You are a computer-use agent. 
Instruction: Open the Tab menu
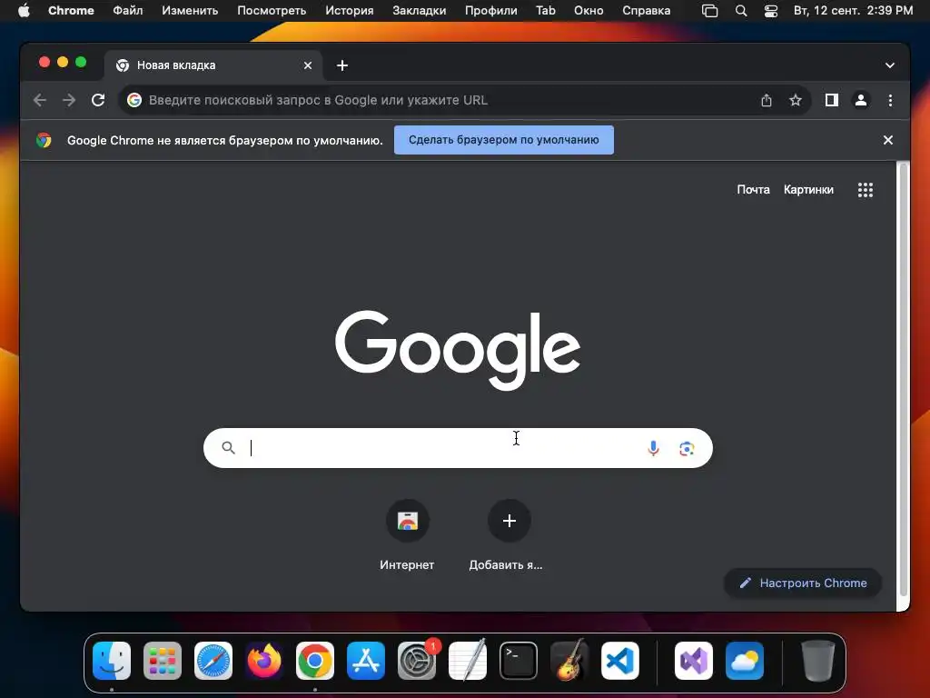click(x=546, y=11)
